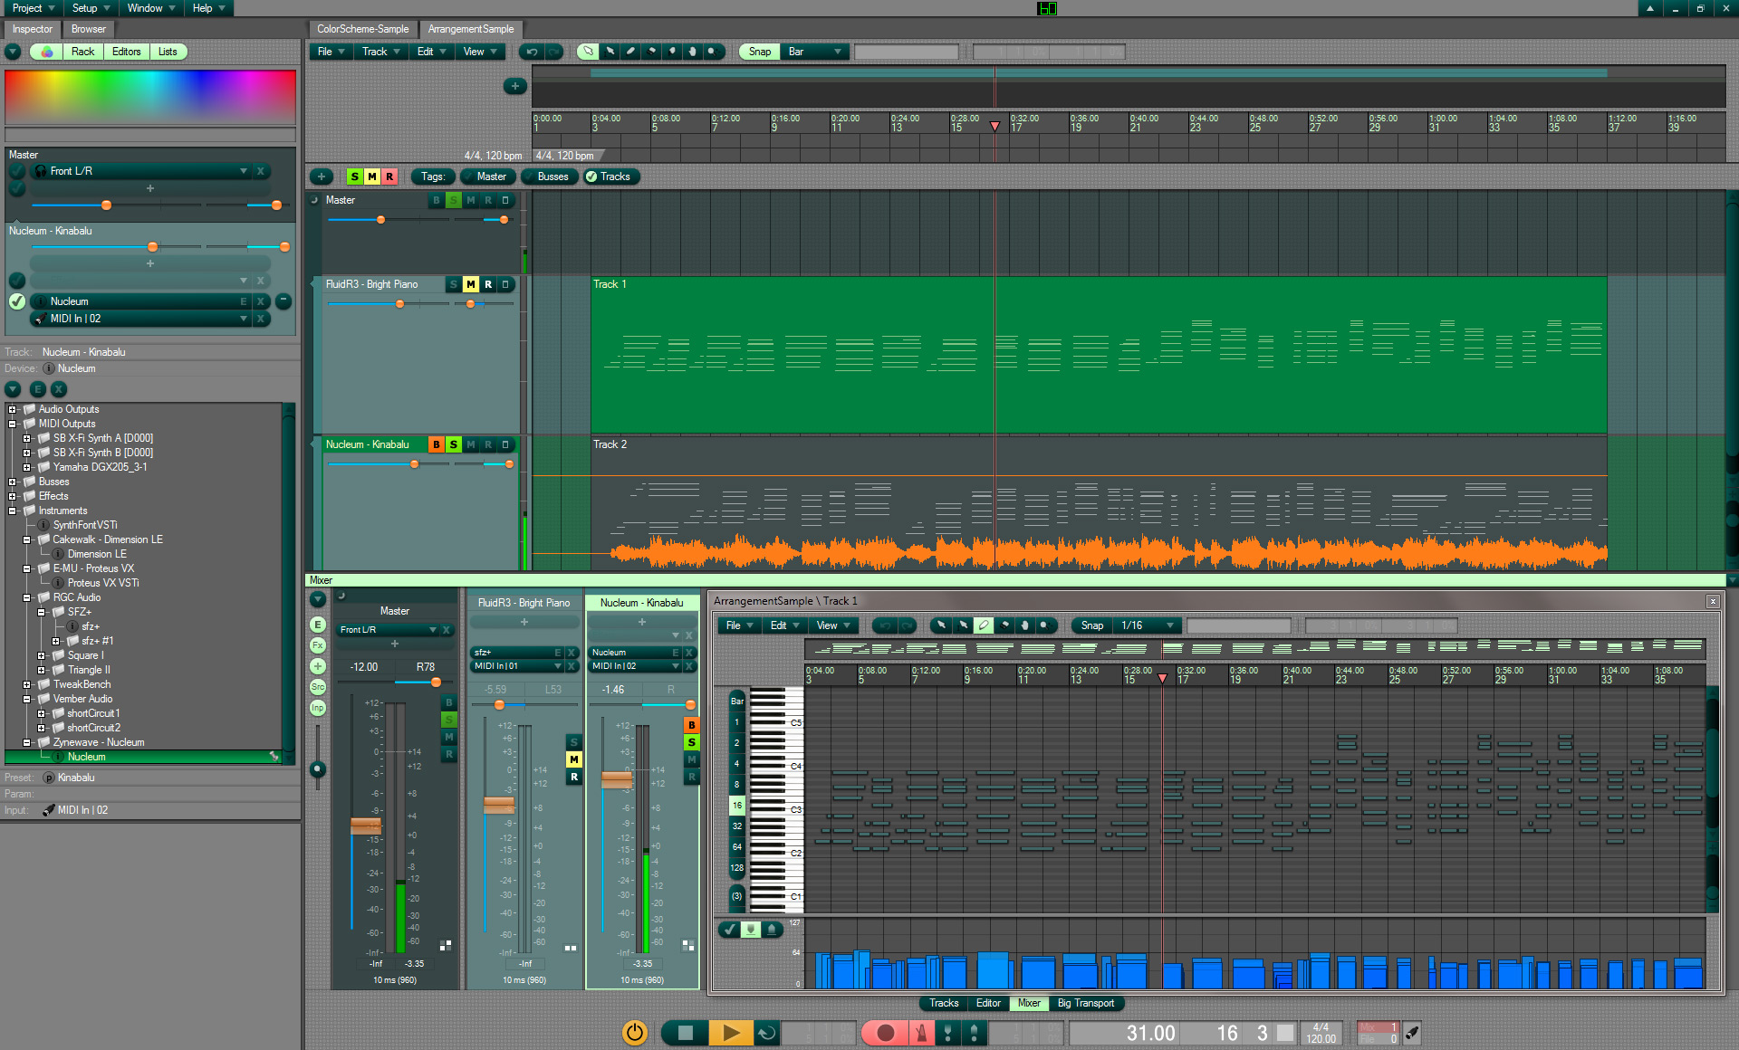Click the undo icon in arrangement toolbar
This screenshot has width=1739, height=1050.
click(533, 52)
